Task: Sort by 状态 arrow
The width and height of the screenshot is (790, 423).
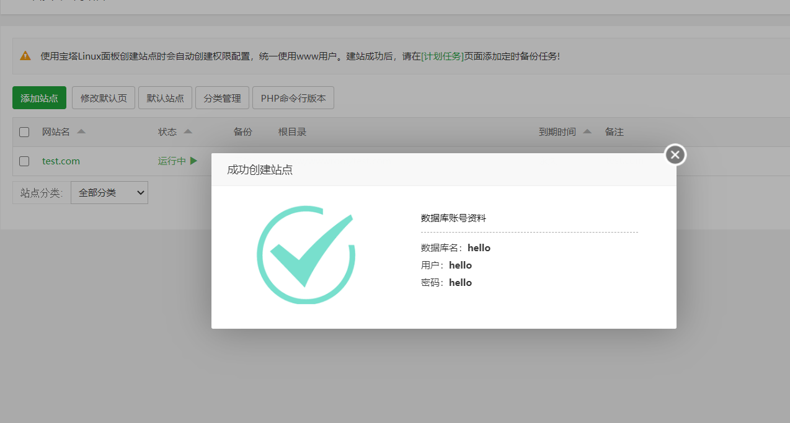Action: 188,131
